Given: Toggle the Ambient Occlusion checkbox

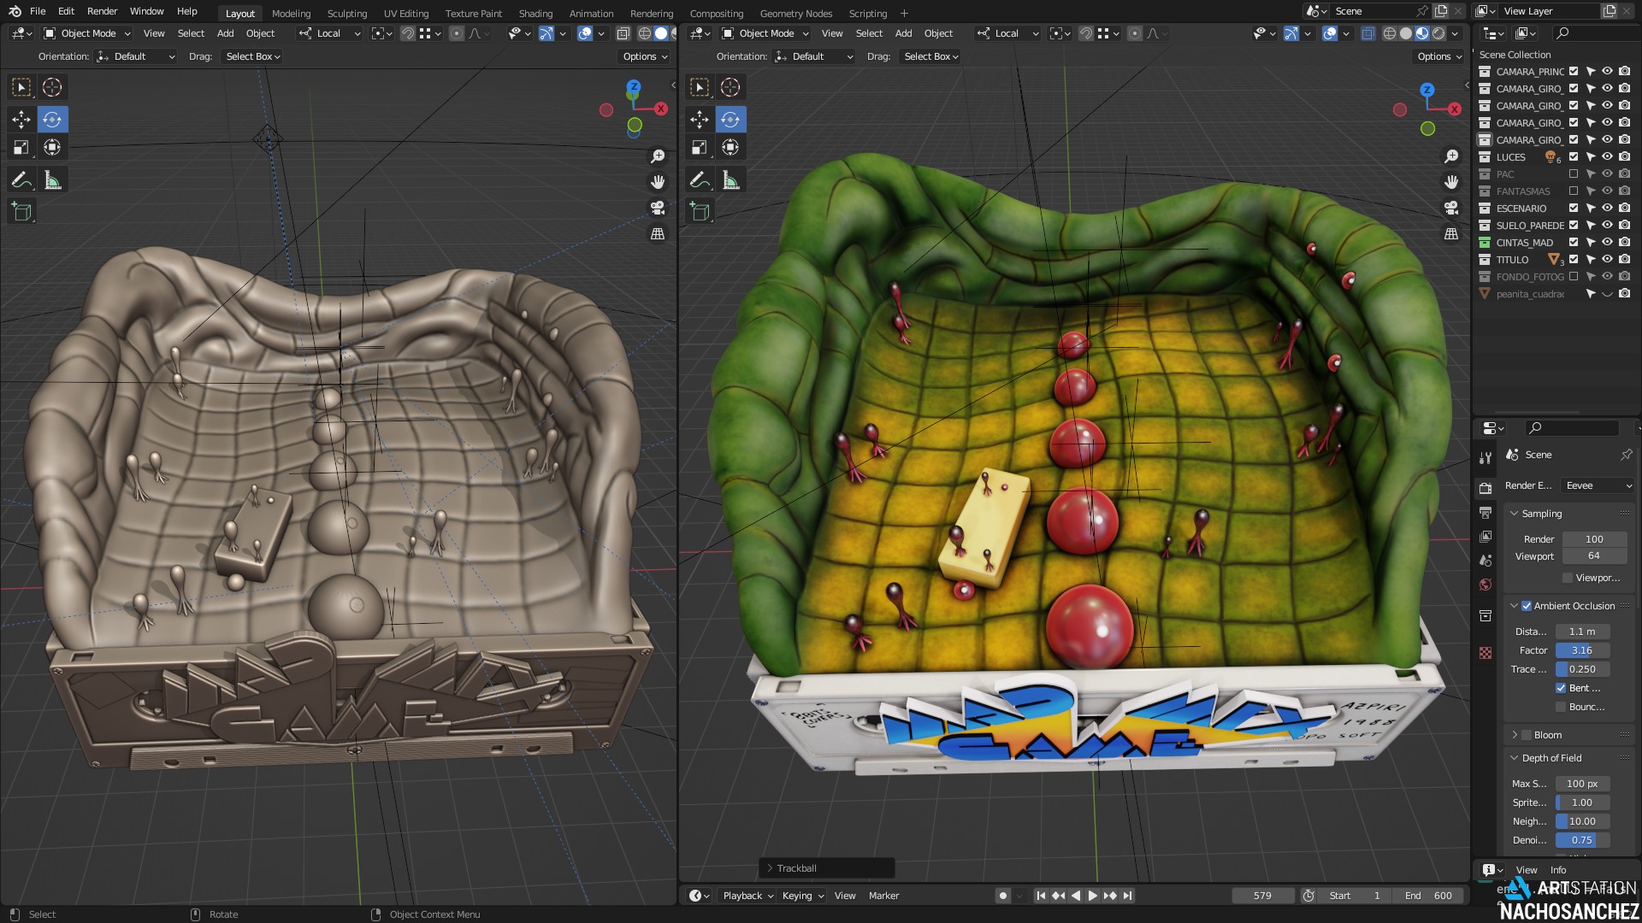Looking at the screenshot, I should (1527, 606).
